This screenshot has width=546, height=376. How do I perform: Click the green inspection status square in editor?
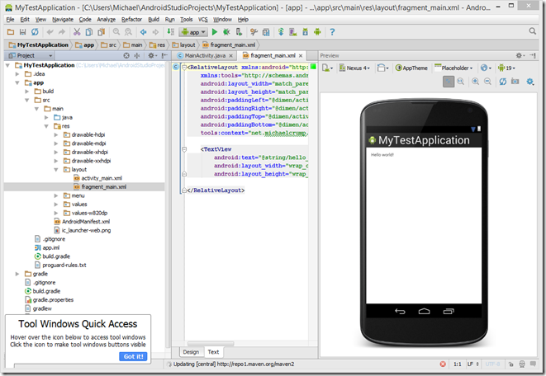coord(313,66)
